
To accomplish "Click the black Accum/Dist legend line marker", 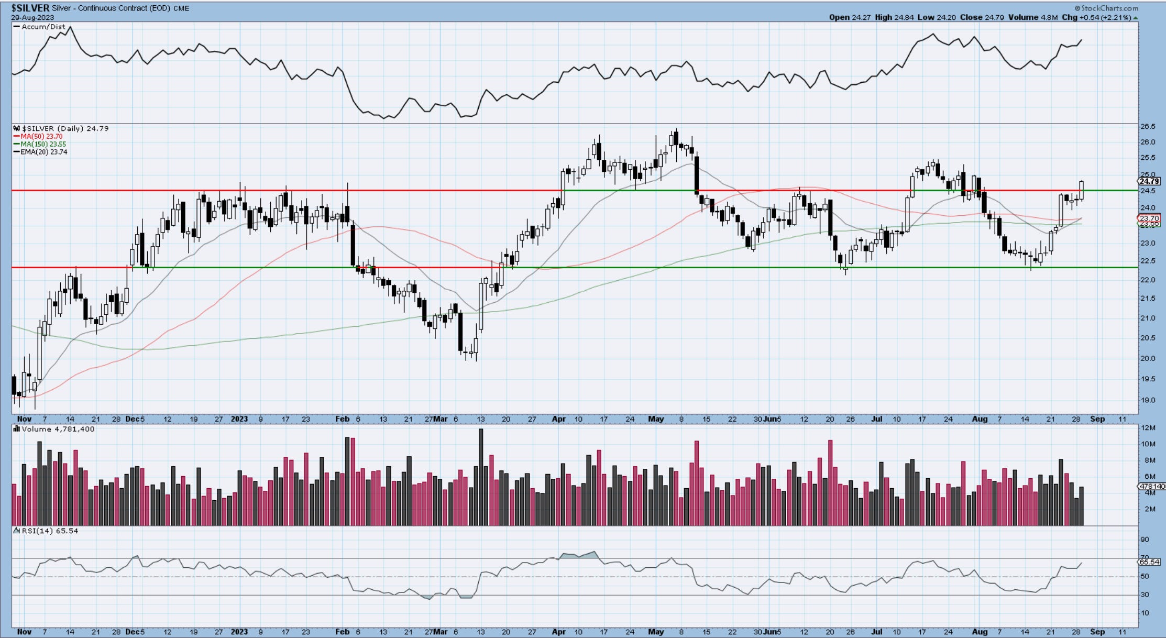I will [17, 27].
